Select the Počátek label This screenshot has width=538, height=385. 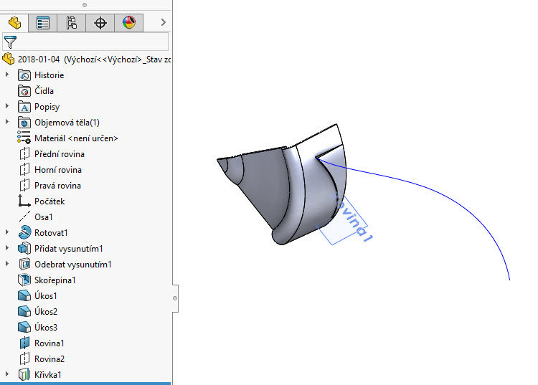(49, 201)
